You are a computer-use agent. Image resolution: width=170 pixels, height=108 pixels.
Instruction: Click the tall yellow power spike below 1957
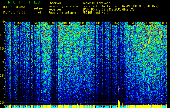(x=119, y=104)
